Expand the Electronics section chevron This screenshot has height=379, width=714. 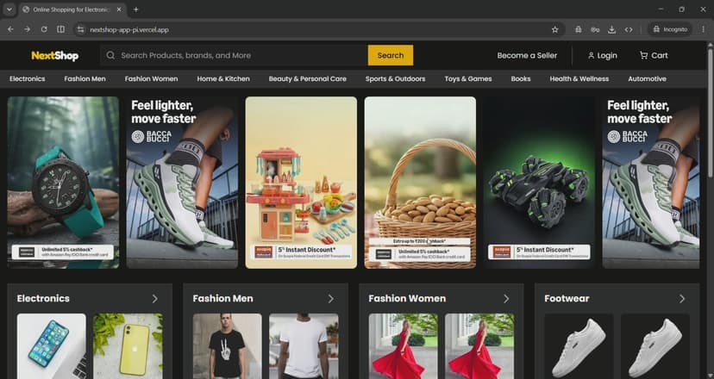(155, 299)
